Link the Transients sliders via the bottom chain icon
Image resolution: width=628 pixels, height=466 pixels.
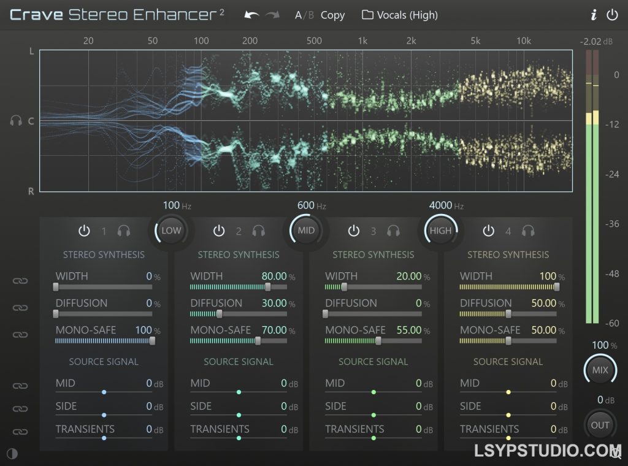pos(20,431)
